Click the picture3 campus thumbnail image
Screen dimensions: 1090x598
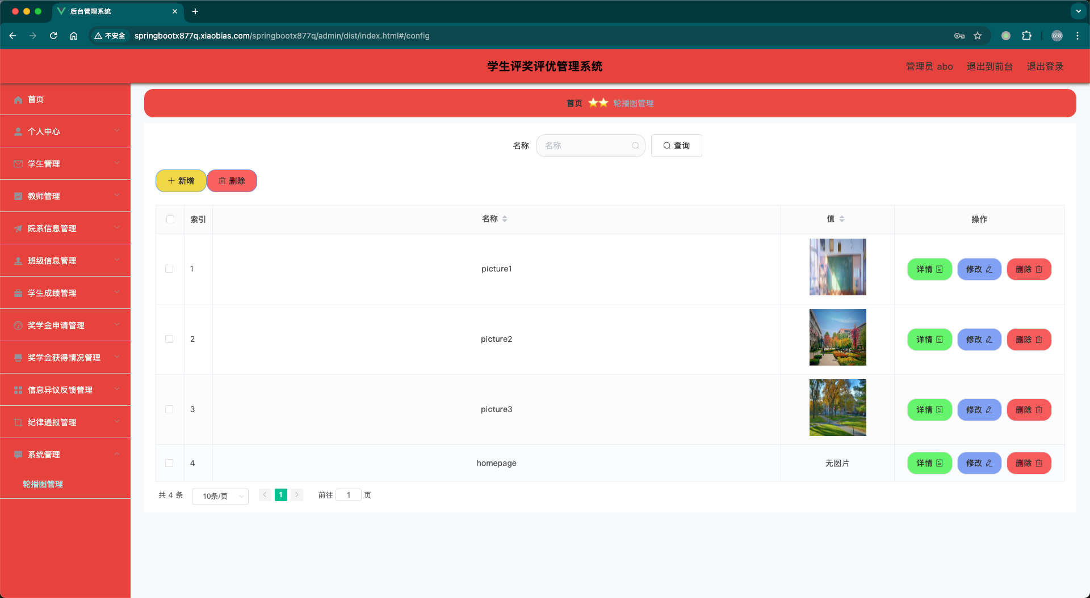point(837,408)
